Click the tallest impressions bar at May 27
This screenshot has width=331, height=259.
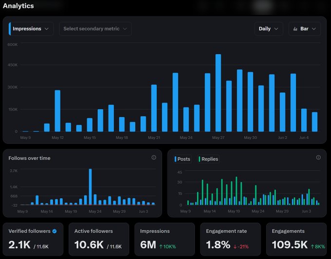(x=218, y=93)
